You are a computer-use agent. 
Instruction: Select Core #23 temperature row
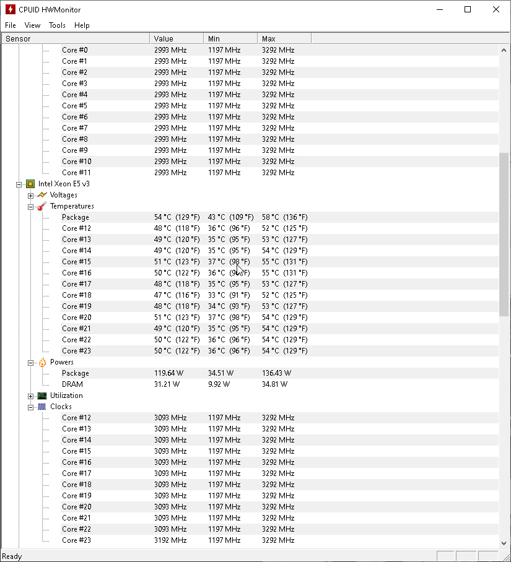coord(279,351)
